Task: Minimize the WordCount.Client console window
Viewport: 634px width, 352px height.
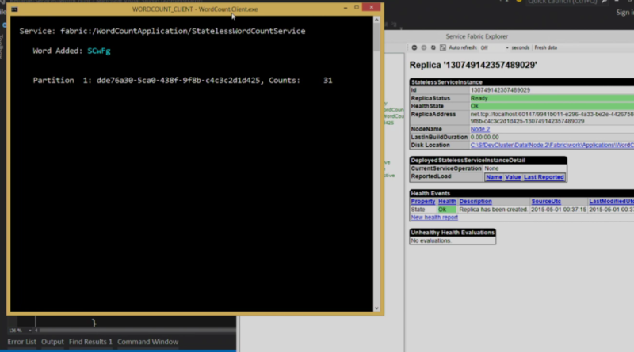Action: pos(346,7)
